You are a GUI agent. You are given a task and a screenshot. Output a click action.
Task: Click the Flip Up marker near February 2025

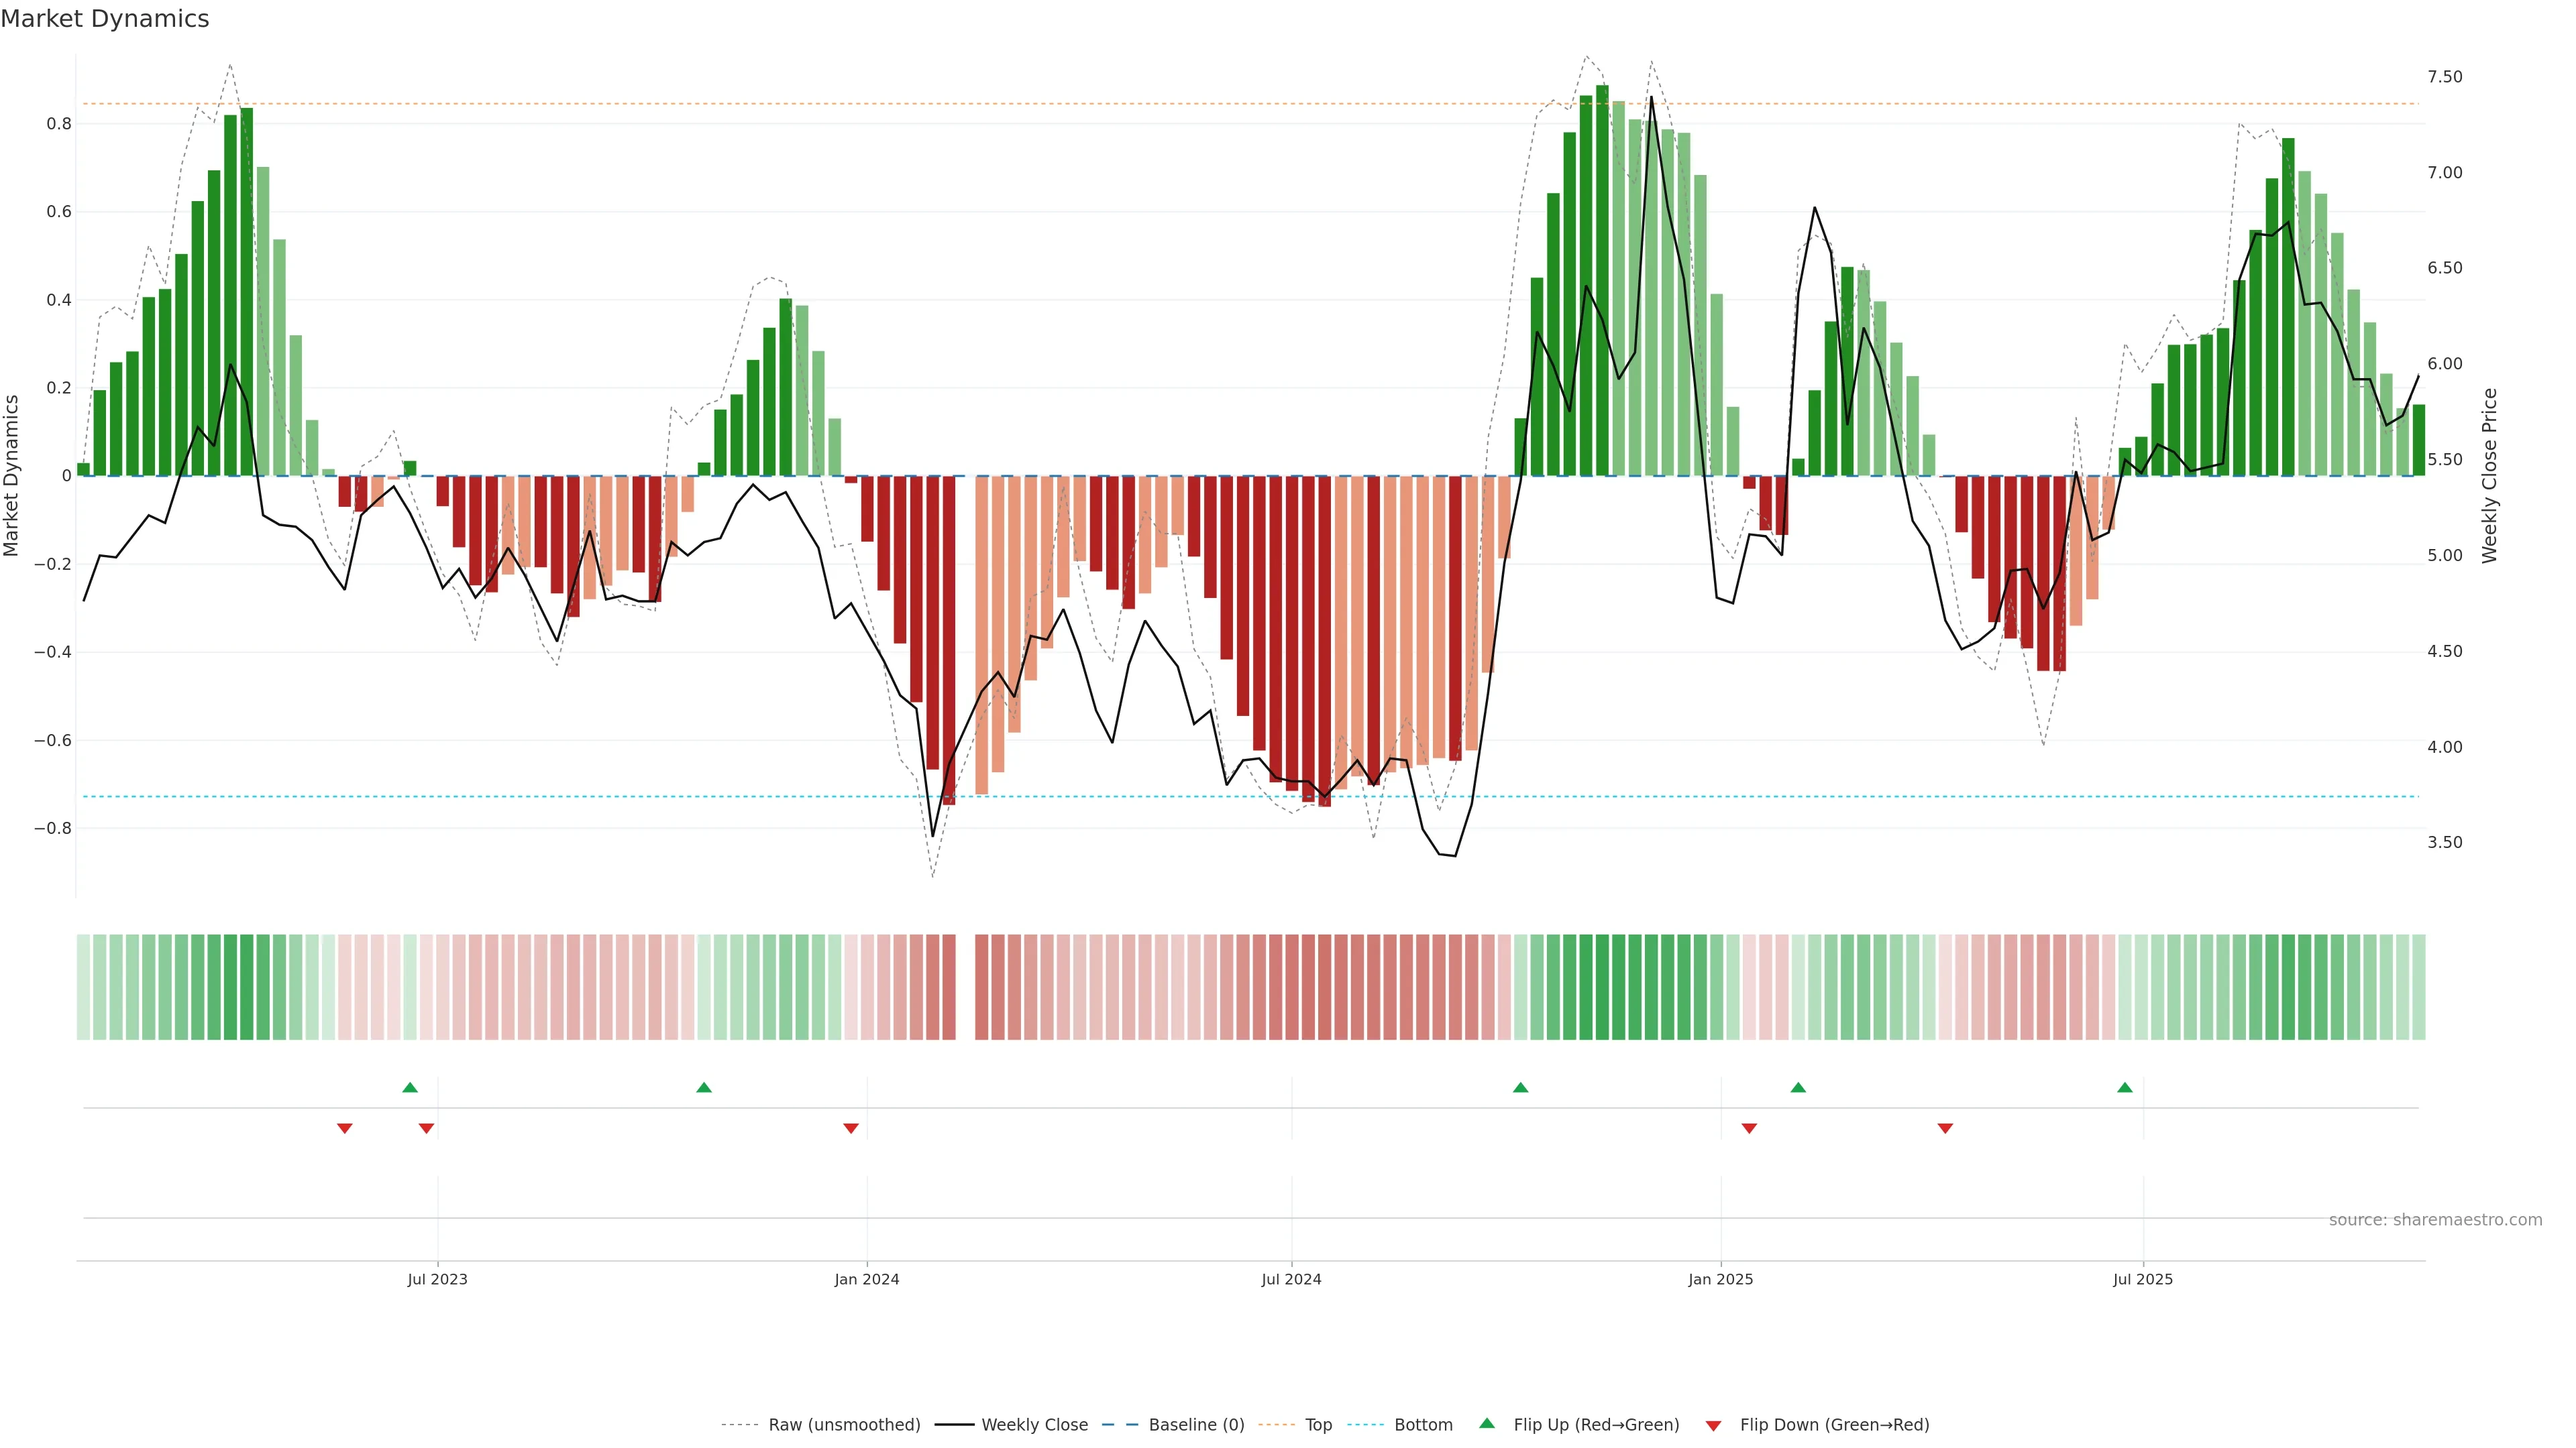pos(1798,1087)
